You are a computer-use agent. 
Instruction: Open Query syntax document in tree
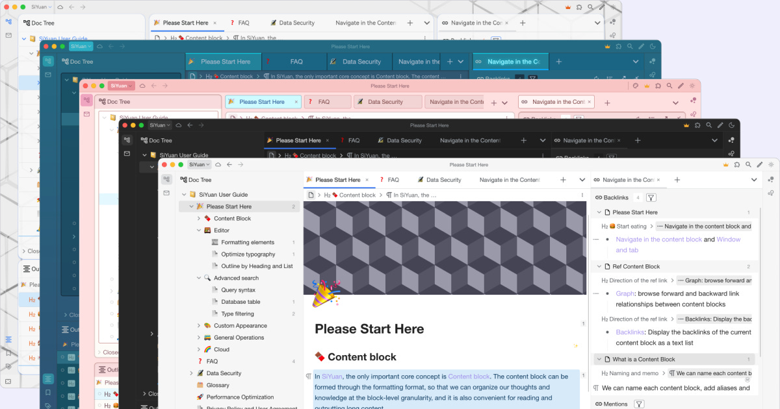click(239, 290)
